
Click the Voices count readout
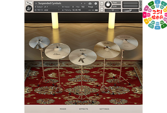73,7
